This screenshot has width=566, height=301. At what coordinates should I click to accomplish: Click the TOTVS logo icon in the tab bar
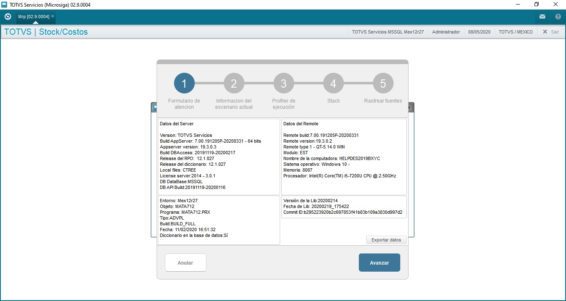(x=7, y=17)
